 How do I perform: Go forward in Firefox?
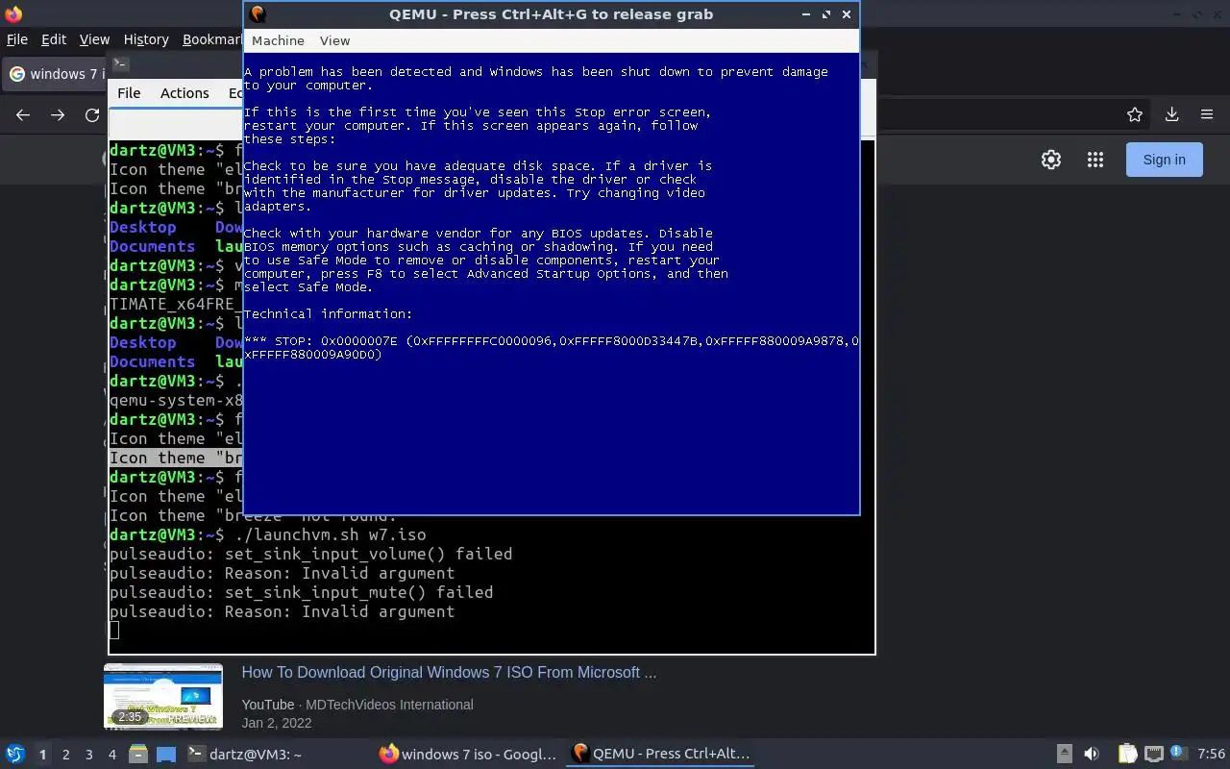[x=58, y=114]
